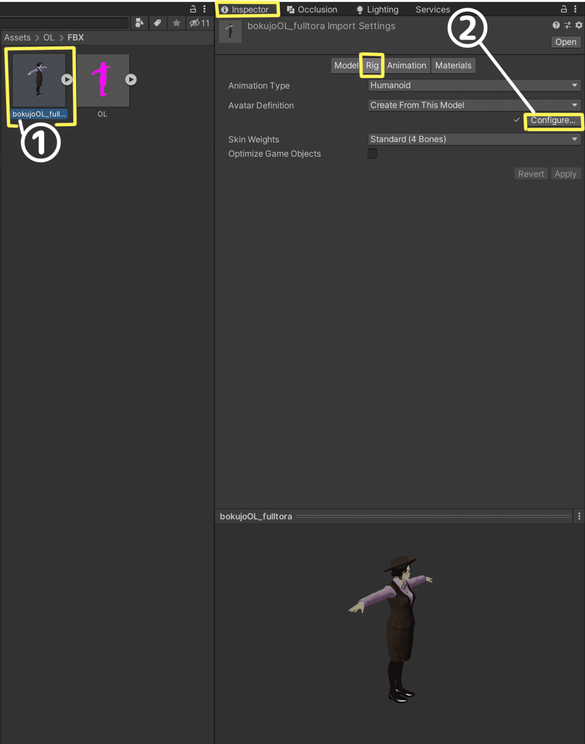Click the play arrow on the OL asset thumbnail
This screenshot has height=744, width=585.
click(x=130, y=79)
